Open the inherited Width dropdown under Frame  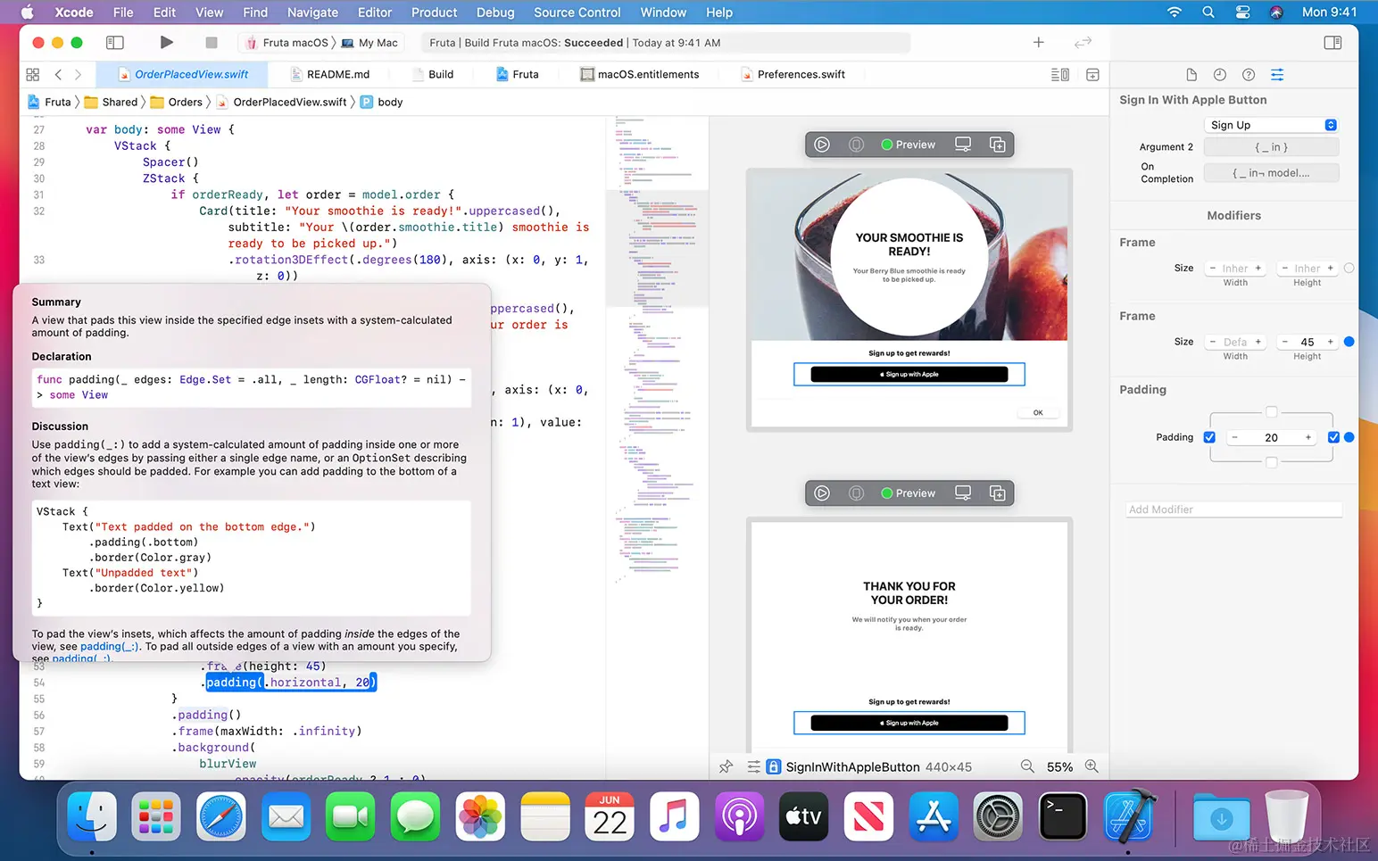(x=1234, y=268)
